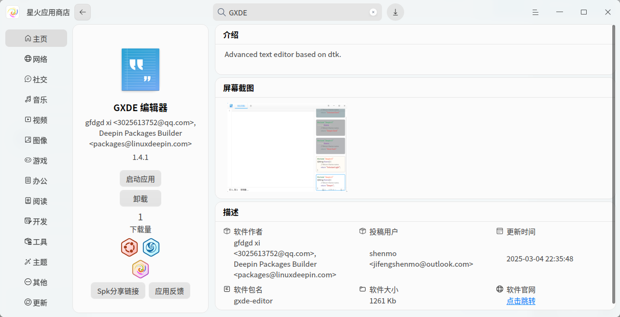Go to the 主题 themes category
The width and height of the screenshot is (620, 317).
(36, 262)
